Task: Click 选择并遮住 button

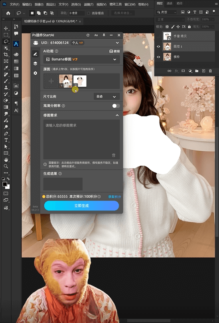Action: click(123, 13)
